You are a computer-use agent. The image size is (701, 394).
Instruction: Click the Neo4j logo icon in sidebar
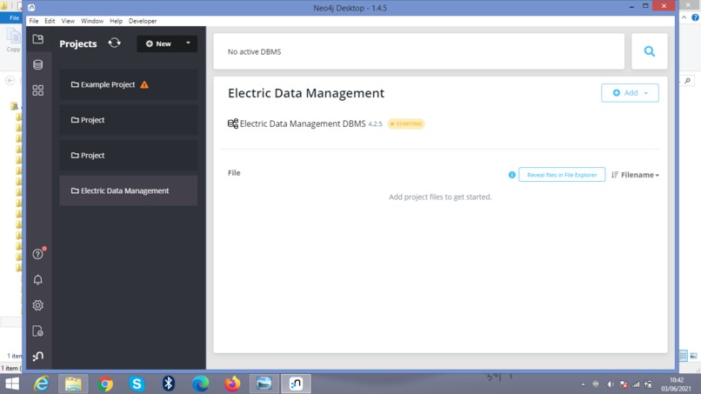click(x=38, y=357)
